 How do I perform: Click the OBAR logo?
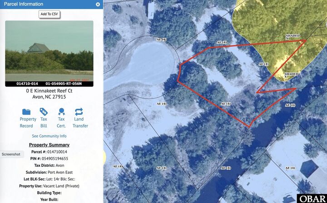312,198
